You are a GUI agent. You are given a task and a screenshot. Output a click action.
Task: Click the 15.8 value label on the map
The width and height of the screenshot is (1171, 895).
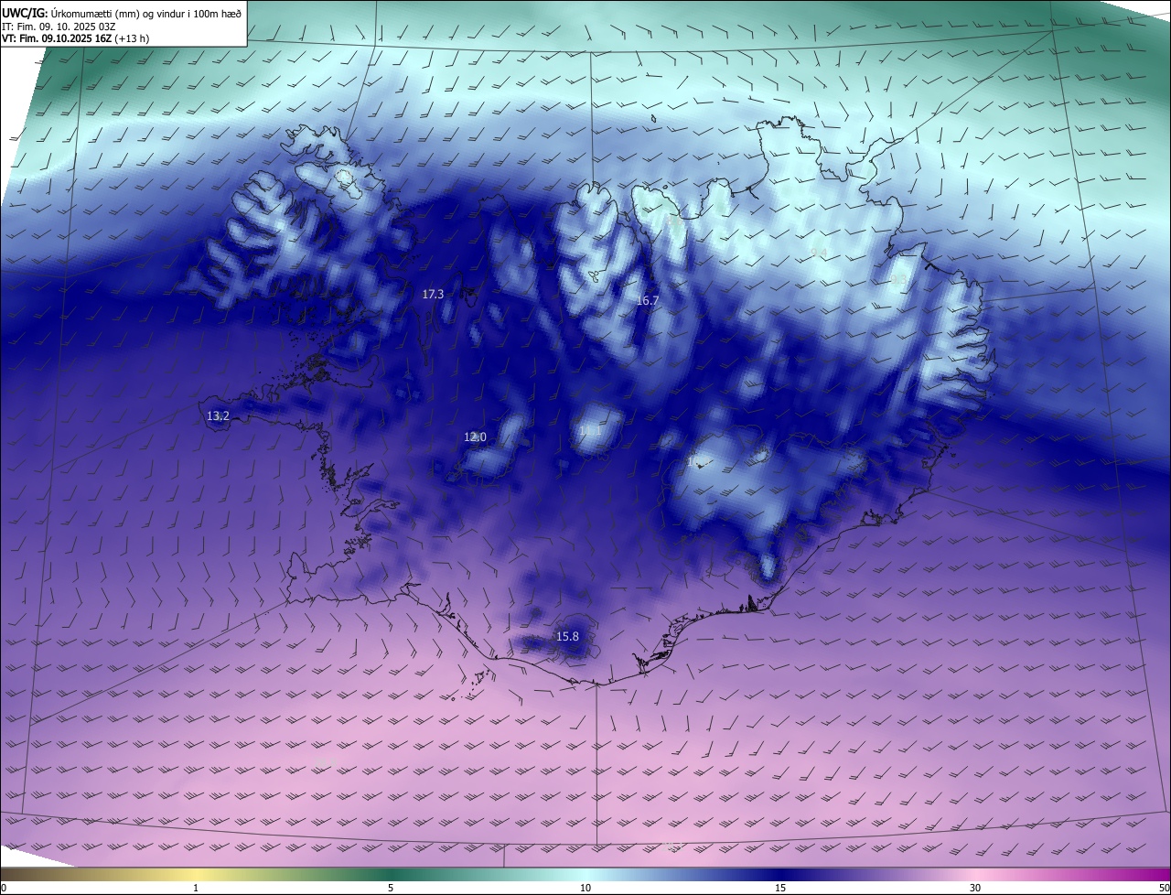[x=567, y=637]
